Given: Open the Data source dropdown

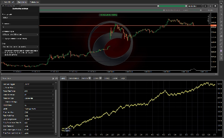Looking at the screenshot, I should [x=20, y=46].
